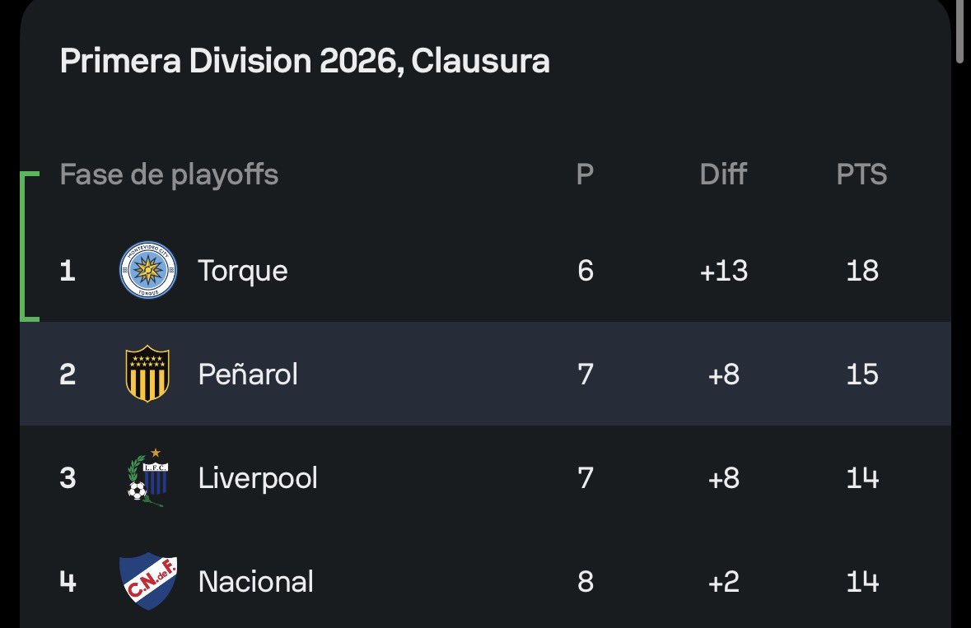Open the Torque club crest icon
Viewport: 971px width, 628px height.
pos(148,271)
